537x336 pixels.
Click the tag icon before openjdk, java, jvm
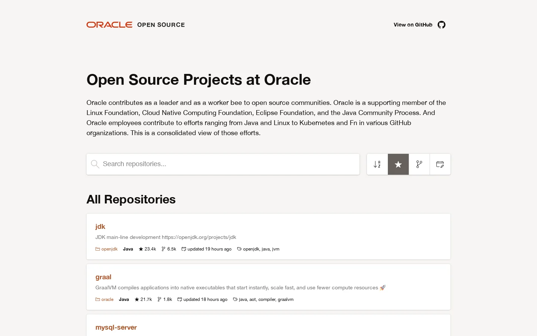239,249
